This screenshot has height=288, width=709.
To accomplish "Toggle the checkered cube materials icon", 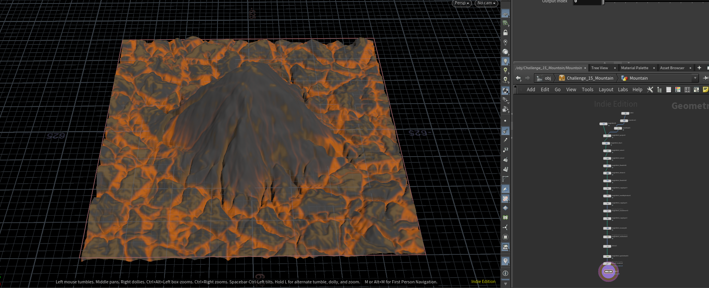I will 505,90.
